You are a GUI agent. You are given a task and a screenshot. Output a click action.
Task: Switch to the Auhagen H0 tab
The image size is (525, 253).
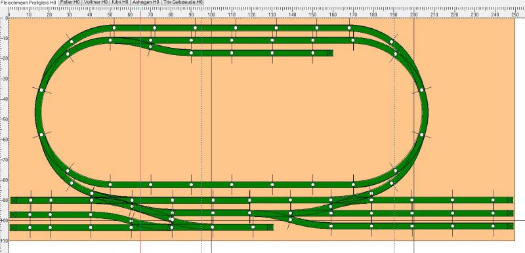(x=145, y=2)
